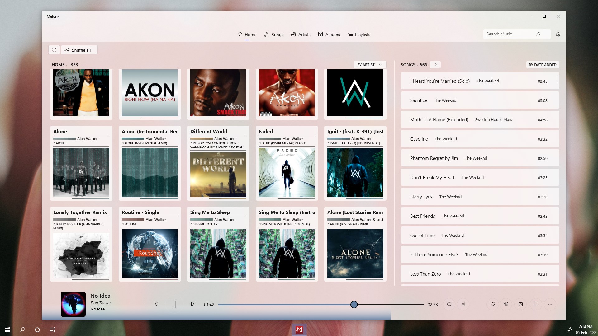Open more options ellipsis in the player
Image resolution: width=598 pixels, height=336 pixels.
(550, 304)
